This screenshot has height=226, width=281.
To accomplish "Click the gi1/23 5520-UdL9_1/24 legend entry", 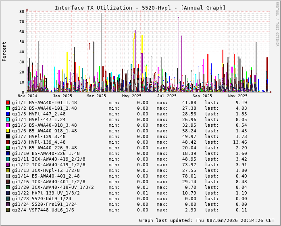I will tap(42, 199).
